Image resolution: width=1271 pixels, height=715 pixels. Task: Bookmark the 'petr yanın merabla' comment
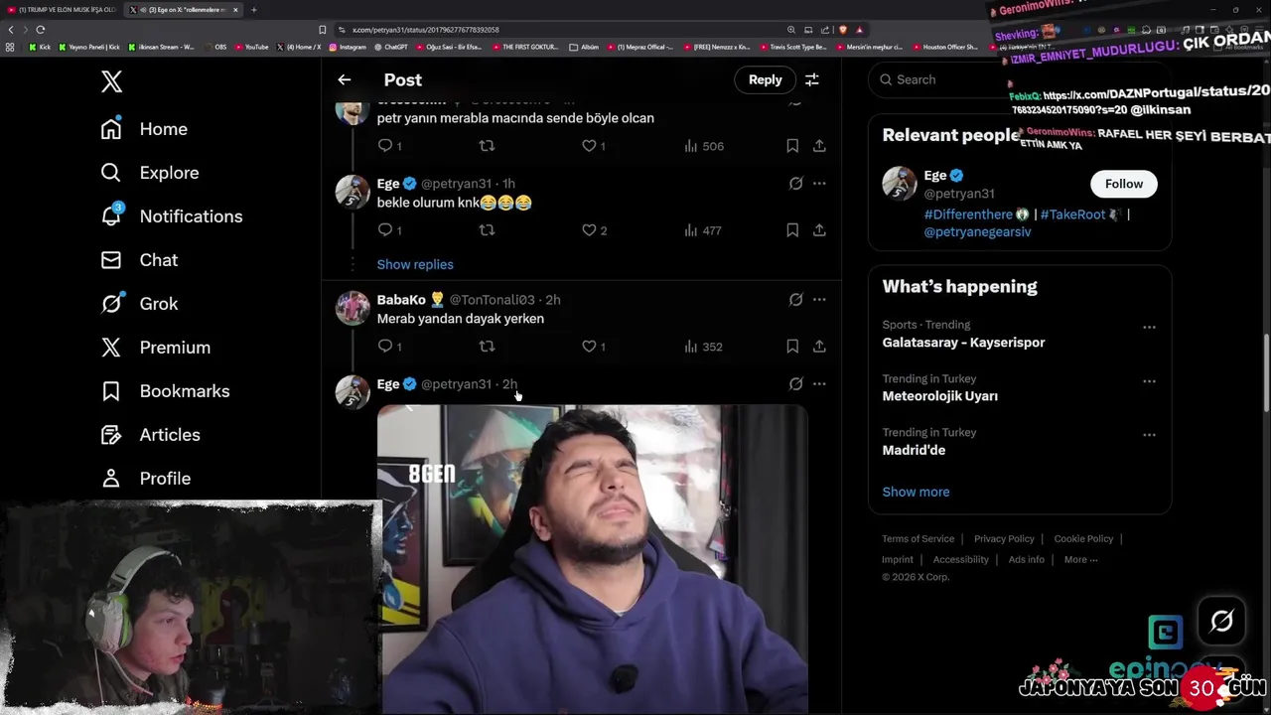(792, 146)
